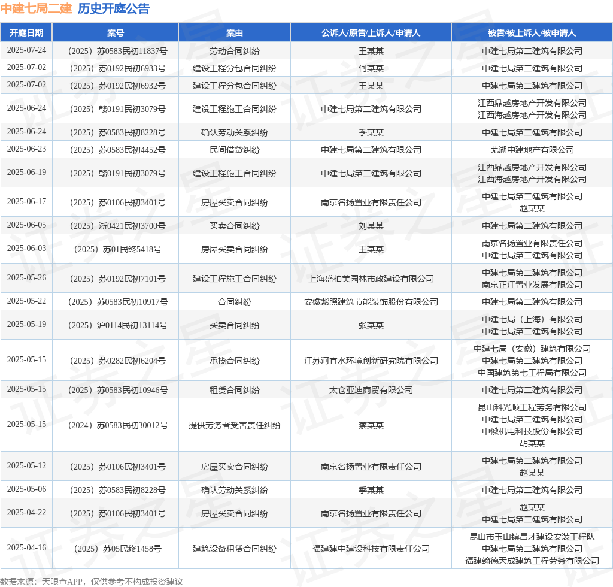Image resolution: width=613 pixels, height=587 pixels.
Task: Click plaintiff 何某某
Action: pyautogui.click(x=371, y=68)
